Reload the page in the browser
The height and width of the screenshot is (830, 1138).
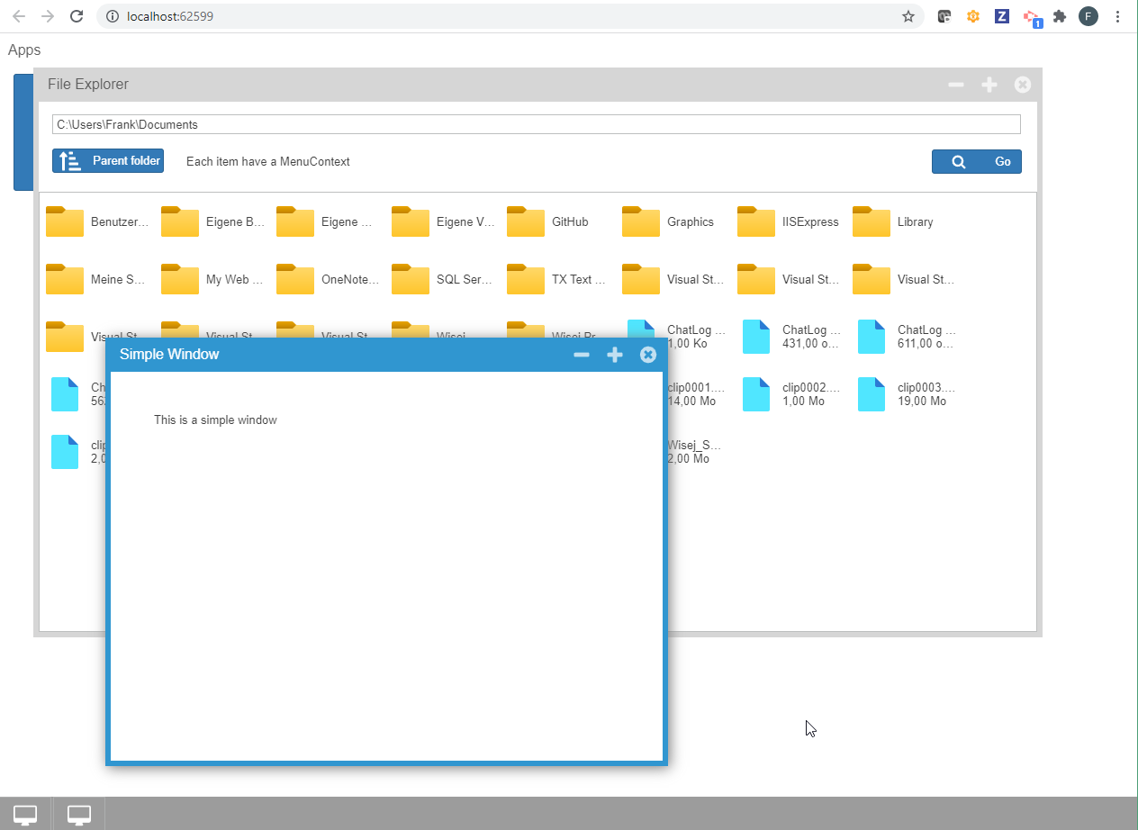pos(77,16)
